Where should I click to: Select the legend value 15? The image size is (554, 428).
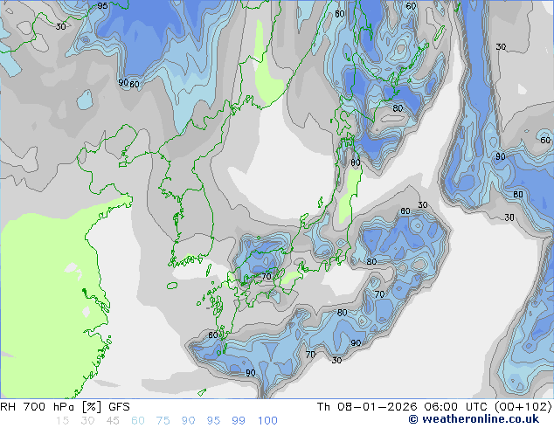point(62,421)
